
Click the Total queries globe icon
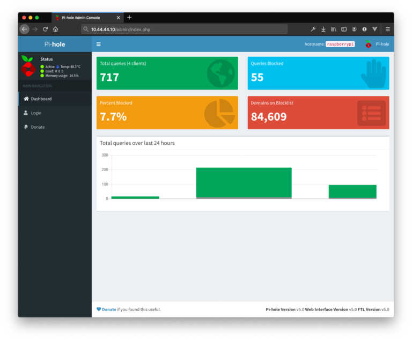220,73
